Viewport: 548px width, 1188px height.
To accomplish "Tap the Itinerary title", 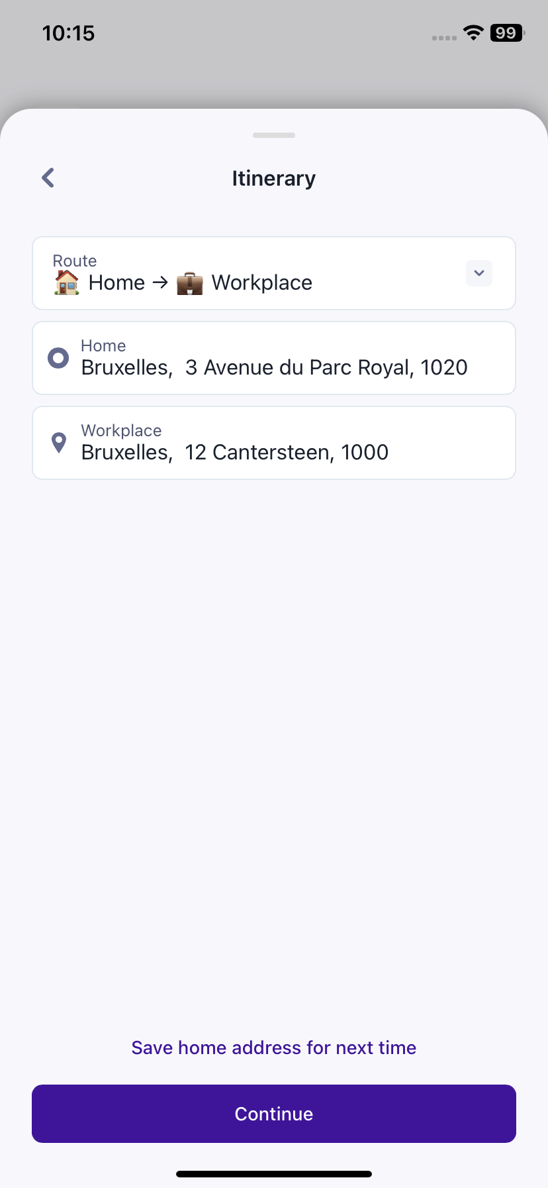I will click(274, 178).
